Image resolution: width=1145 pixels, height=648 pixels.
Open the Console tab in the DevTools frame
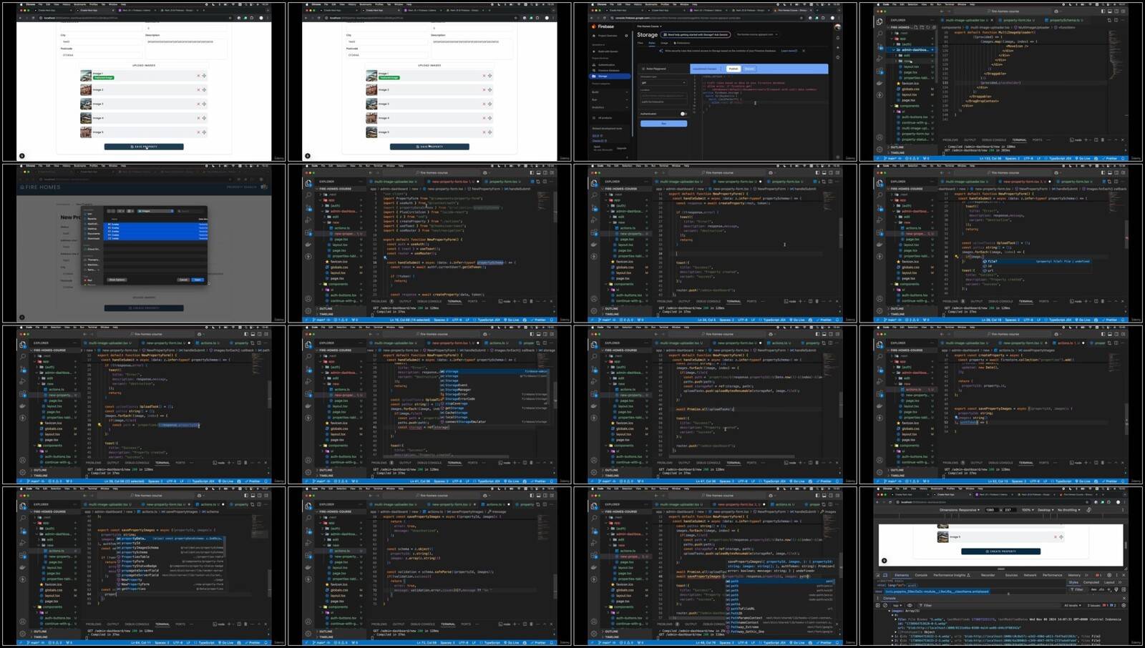tap(921, 575)
